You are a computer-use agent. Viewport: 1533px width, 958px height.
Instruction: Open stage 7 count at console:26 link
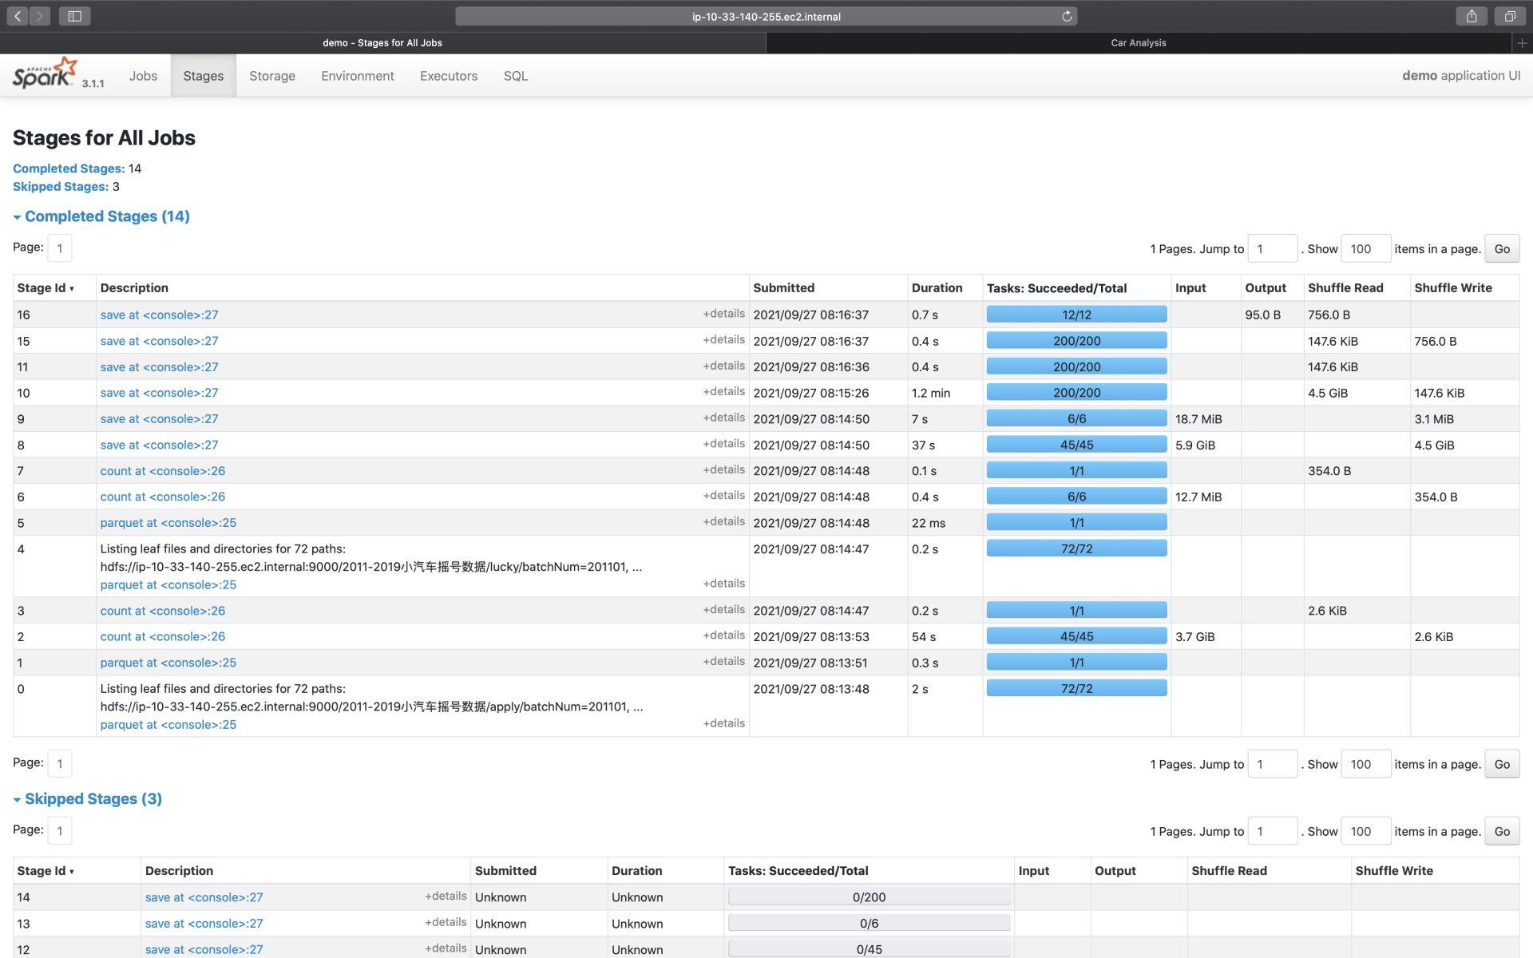163,471
